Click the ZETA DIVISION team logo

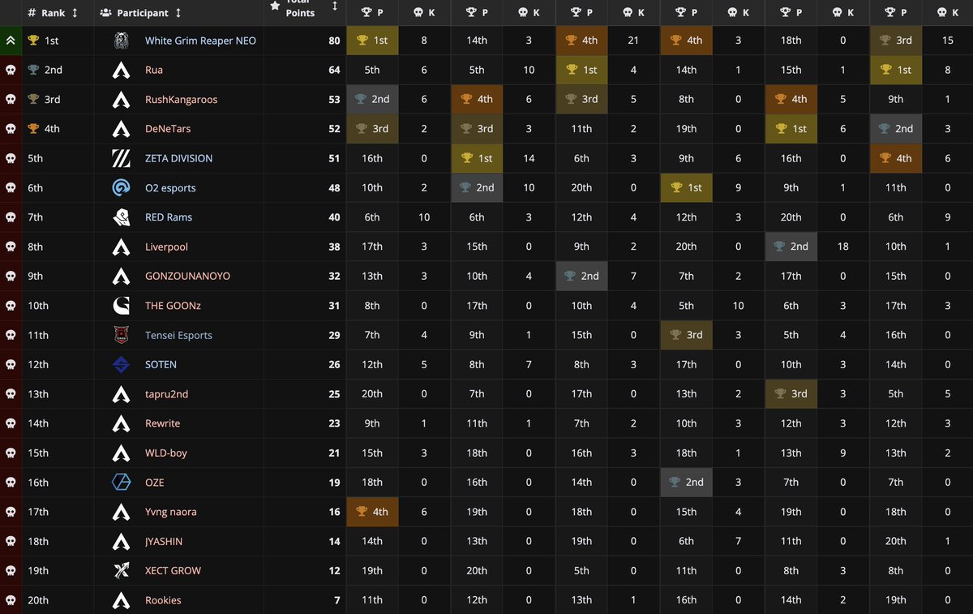(121, 158)
